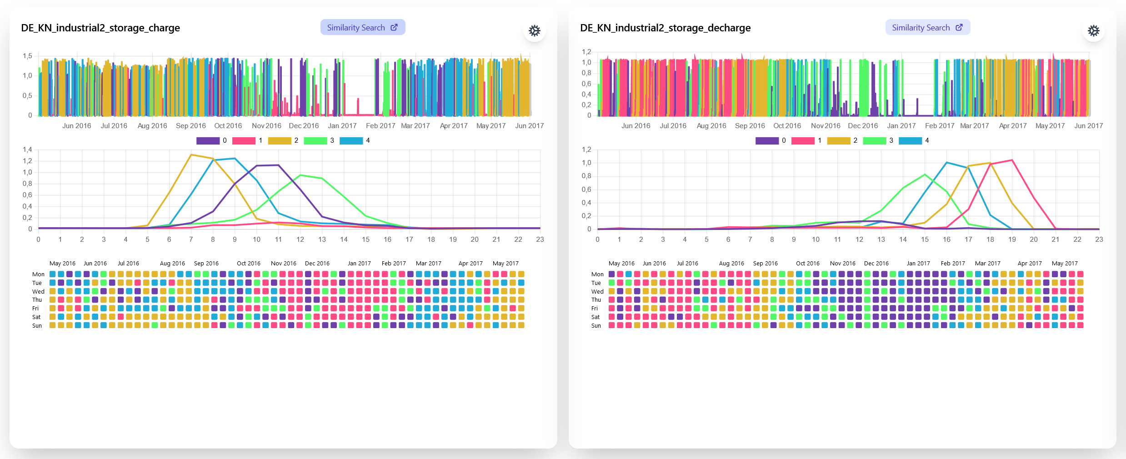Screen dimensions: 1126x459
Task: Click pink curve peak at hour 19 in decharge chart
Action: point(1012,160)
